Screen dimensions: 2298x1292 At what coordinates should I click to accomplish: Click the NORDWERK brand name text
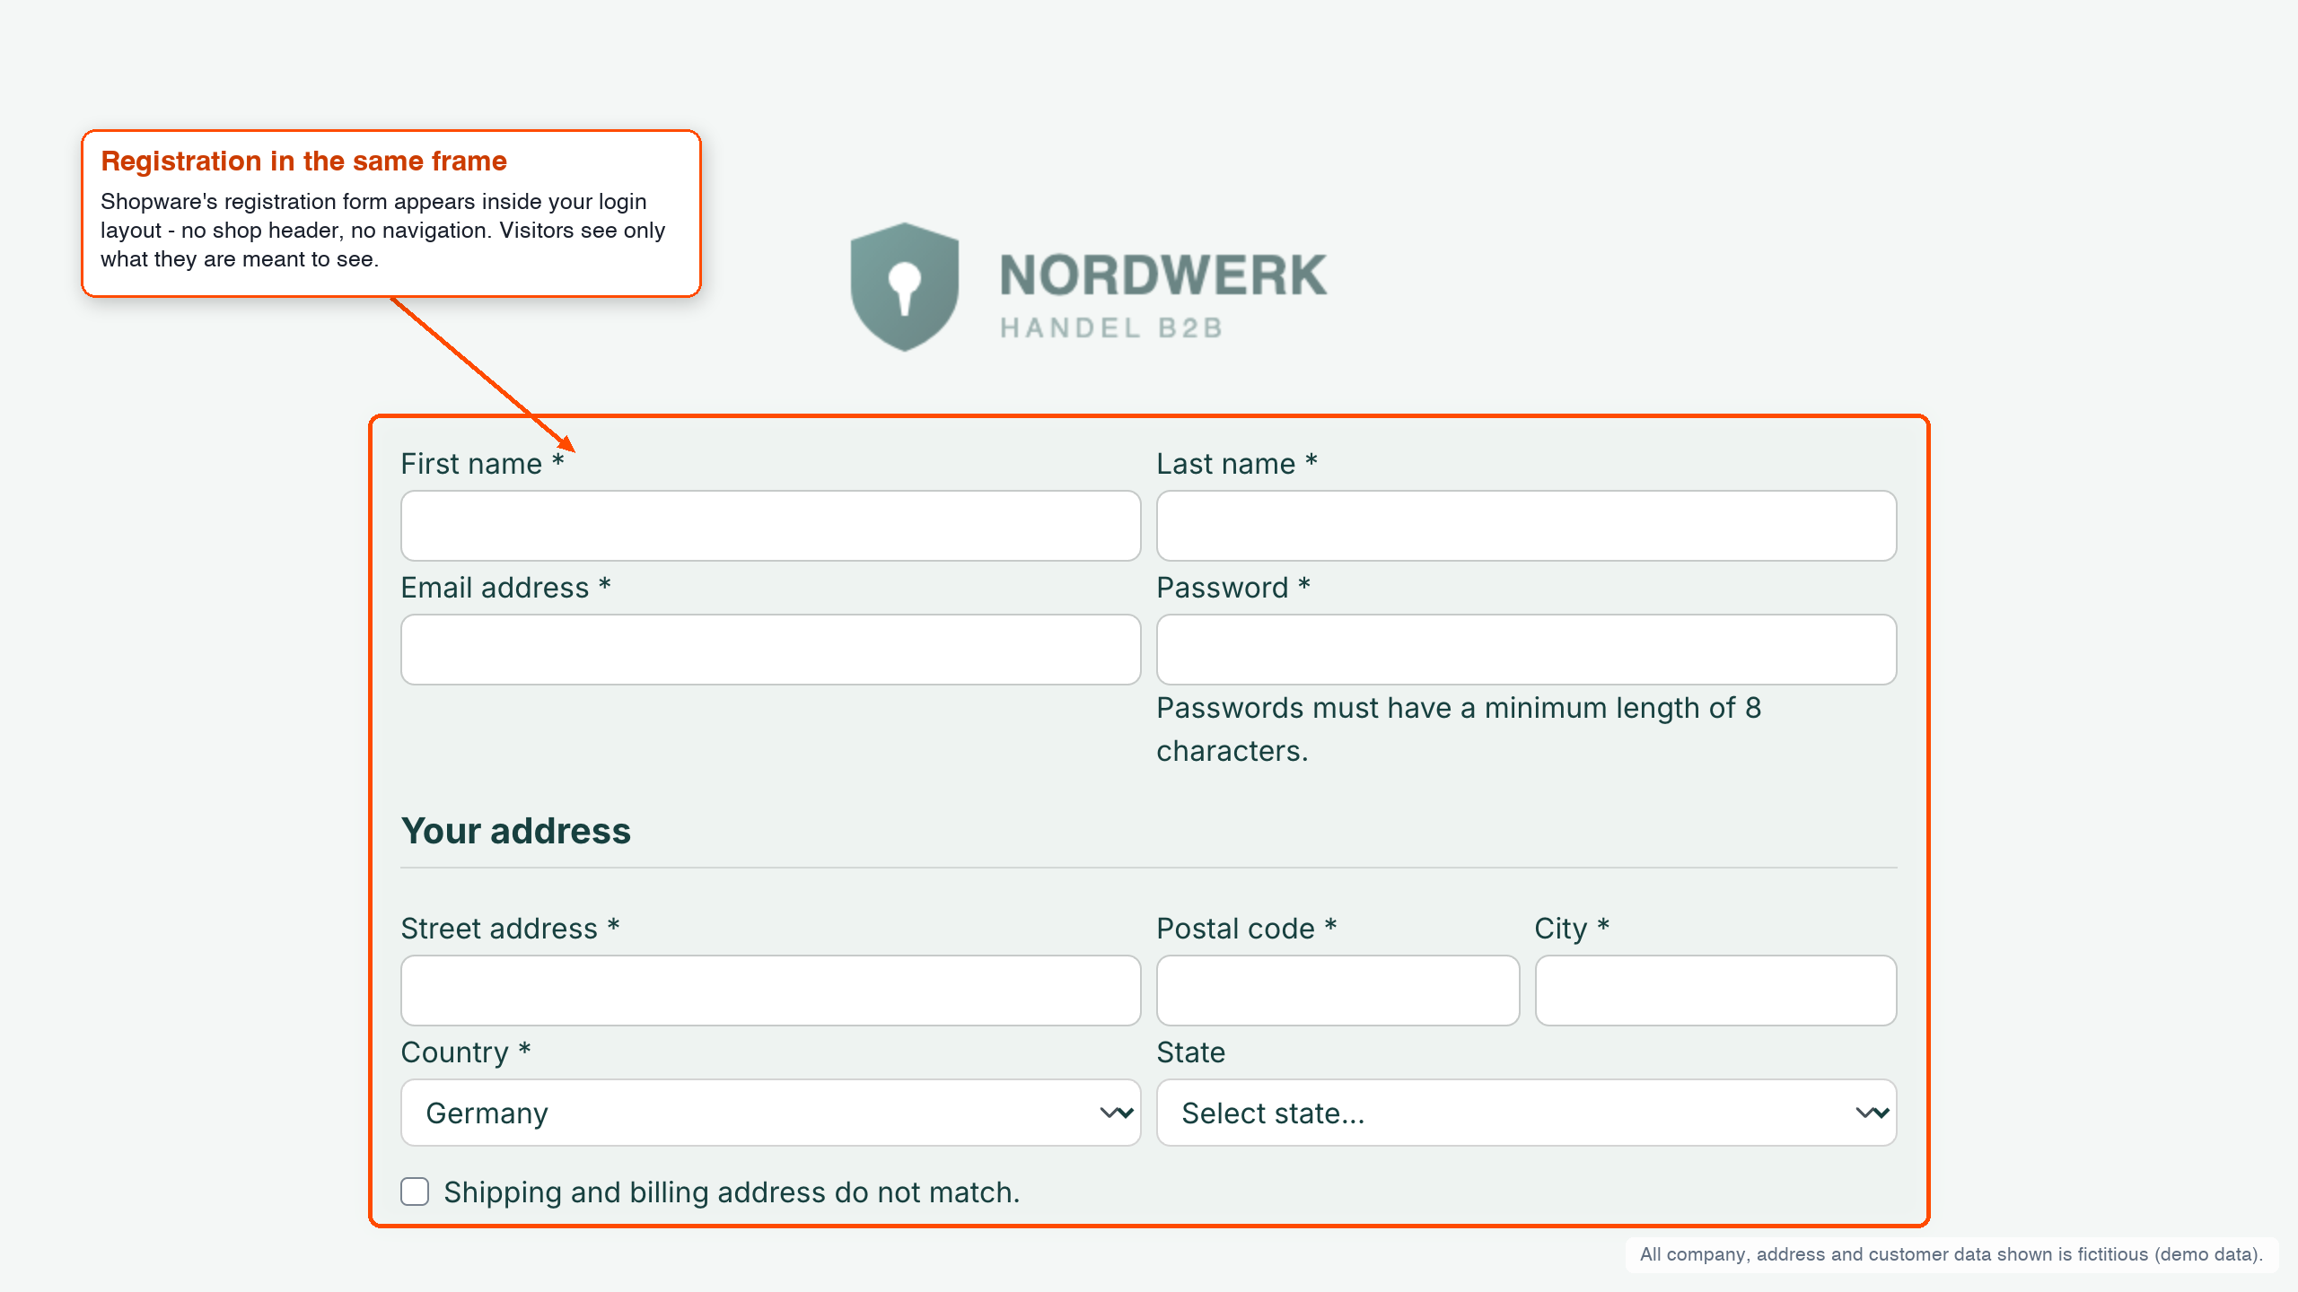pyautogui.click(x=1163, y=275)
